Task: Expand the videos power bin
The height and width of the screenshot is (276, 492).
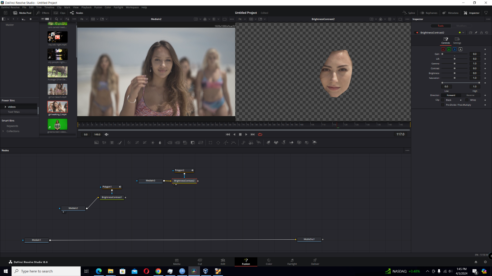Action: pyautogui.click(x=5, y=107)
